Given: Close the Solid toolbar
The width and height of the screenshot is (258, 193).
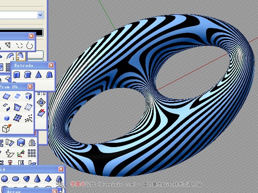Looking at the screenshot, I should pos(61,169).
